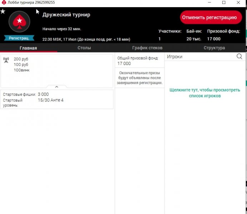Minimize the tournament lobby window
Screen dimensions: 247x214
(207, 2)
